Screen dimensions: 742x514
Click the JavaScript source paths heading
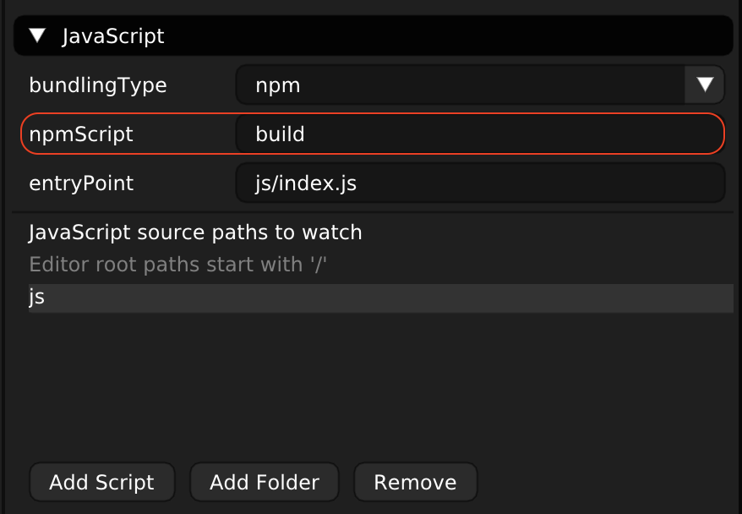195,232
